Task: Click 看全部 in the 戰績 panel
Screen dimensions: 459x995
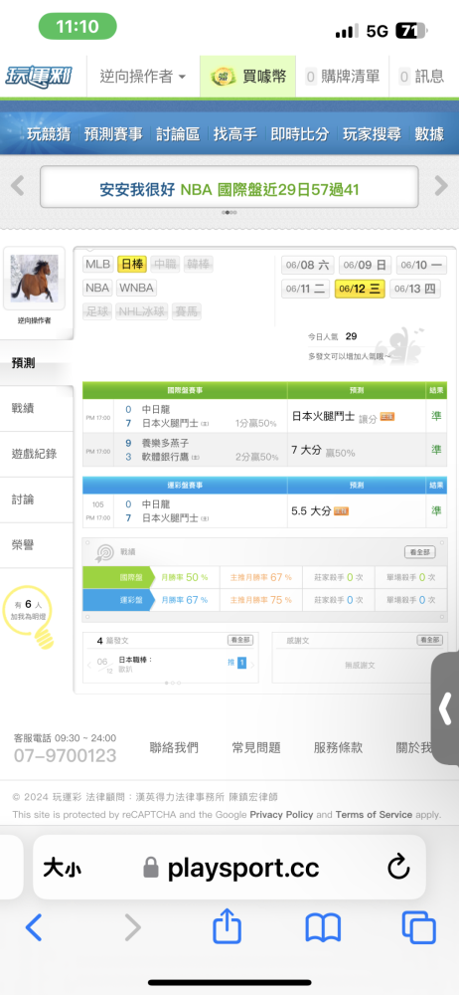Action: coord(420,552)
